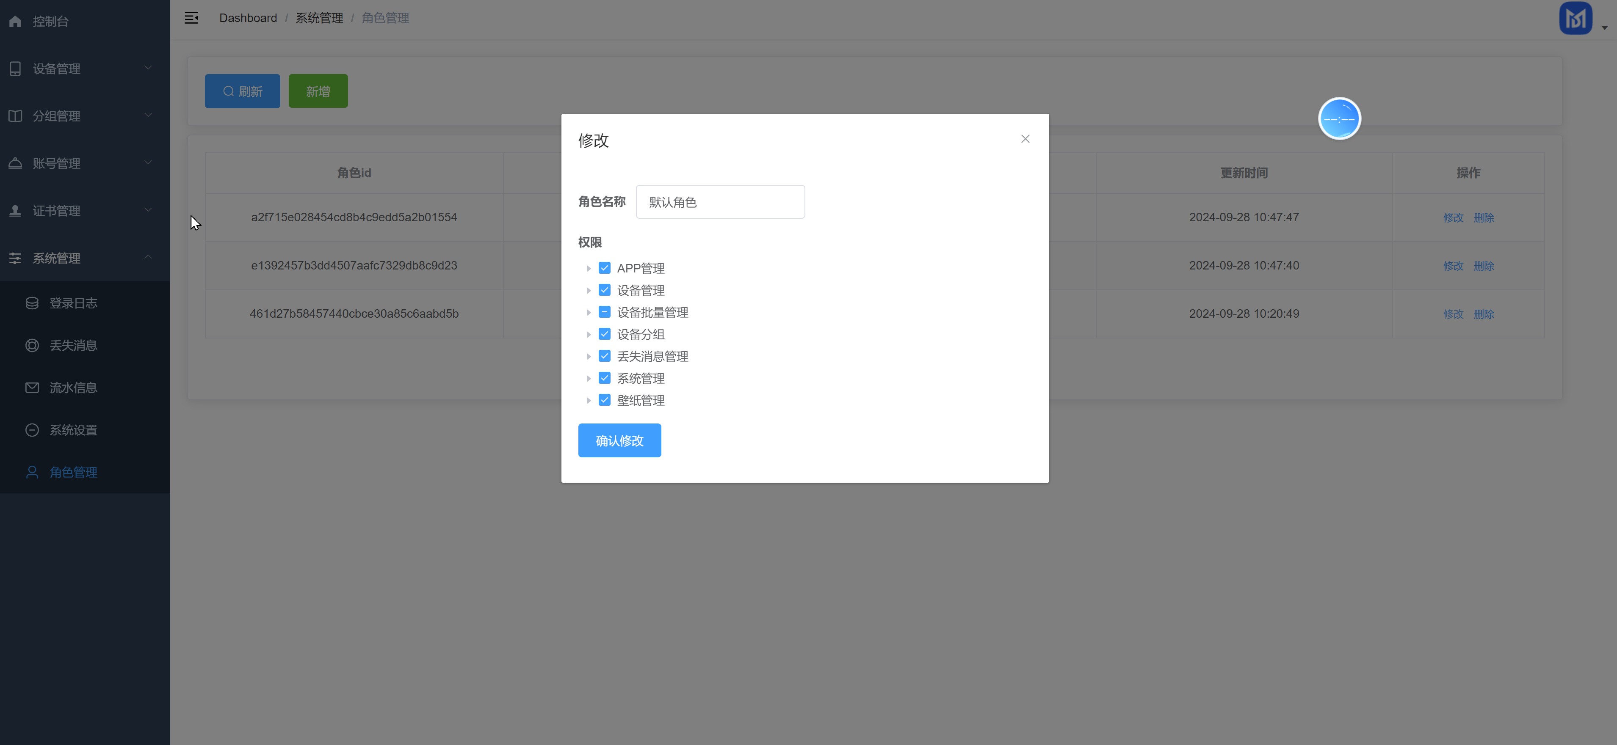This screenshot has height=745, width=1617.
Task: Uncheck the 丢失消息管理 permission checkbox
Action: coord(605,355)
